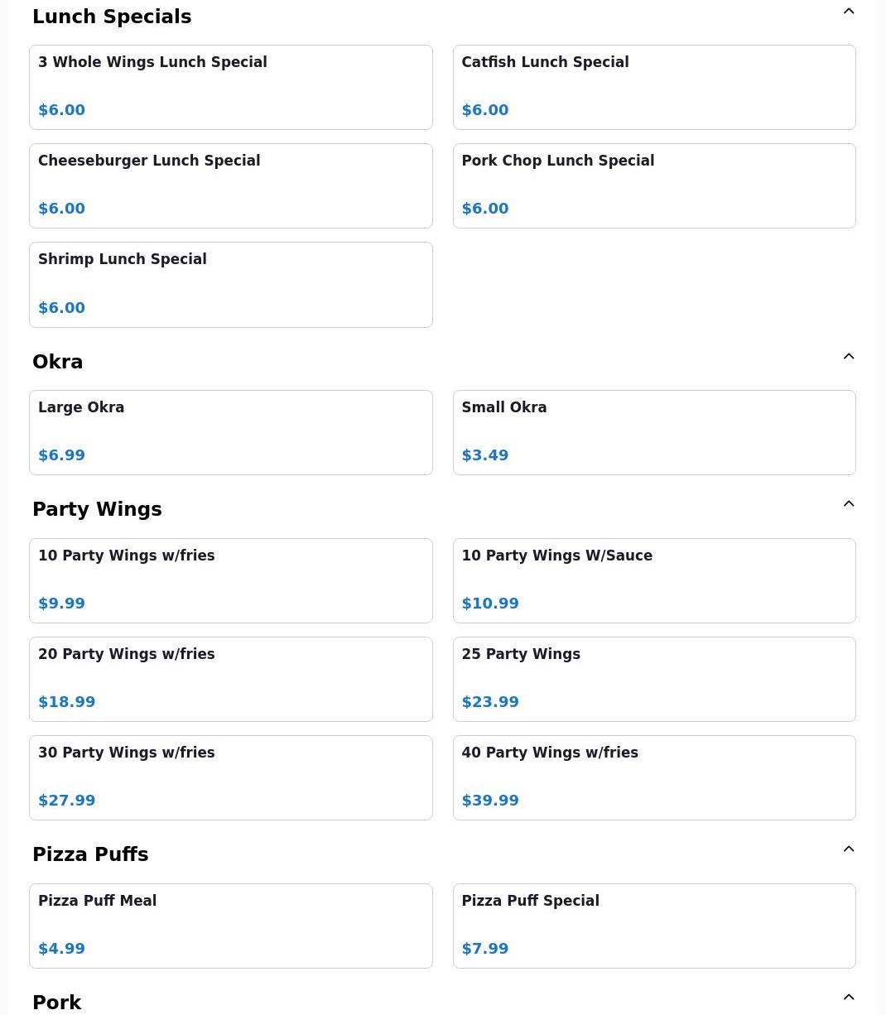Image resolution: width=886 pixels, height=1015 pixels.
Task: Collapse the Lunch Specials section chevron
Action: (848, 12)
